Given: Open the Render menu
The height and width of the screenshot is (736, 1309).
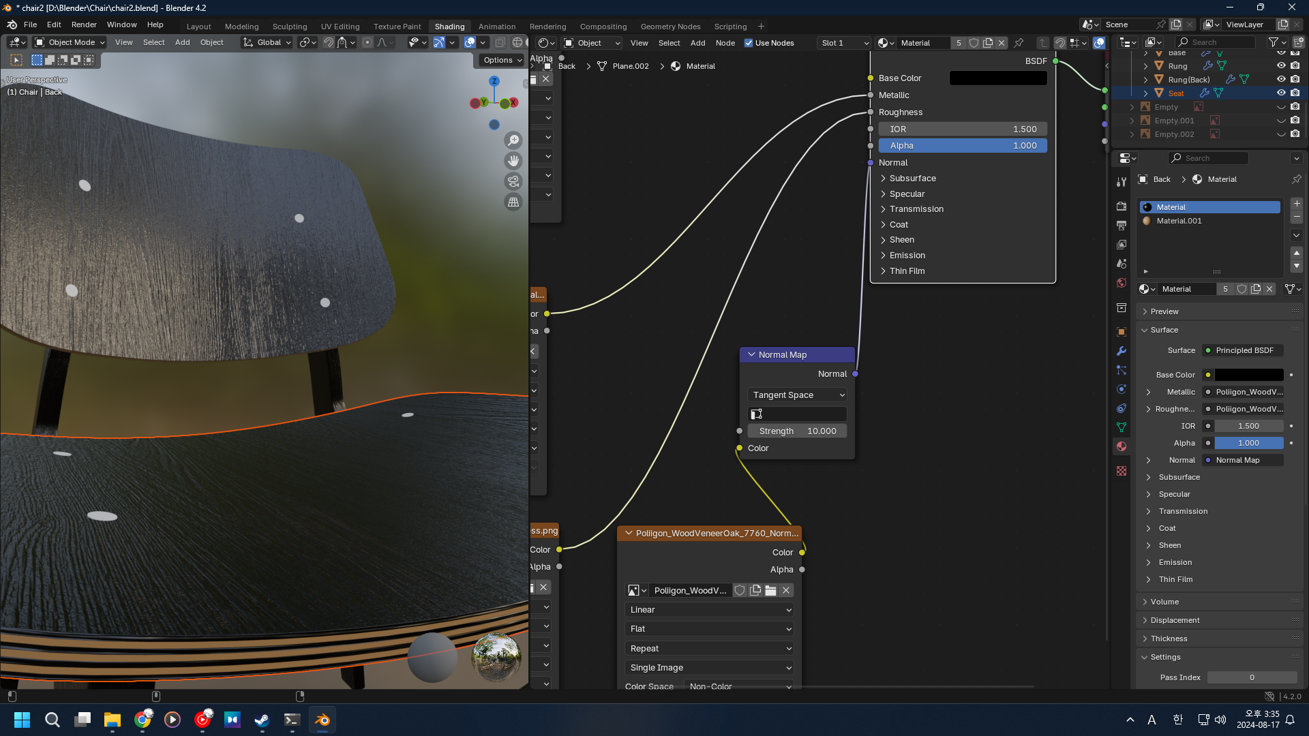Looking at the screenshot, I should click(84, 25).
